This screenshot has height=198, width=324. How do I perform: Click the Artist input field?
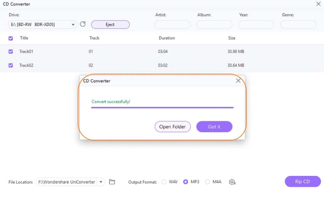click(x=172, y=25)
